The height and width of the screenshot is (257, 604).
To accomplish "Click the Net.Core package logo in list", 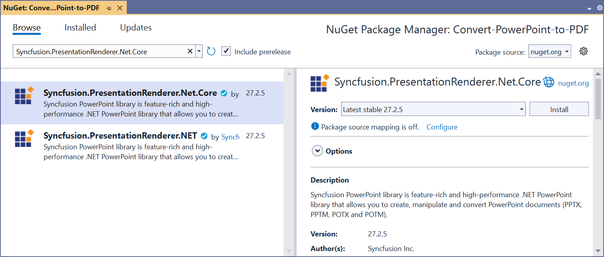I will 24,95.
